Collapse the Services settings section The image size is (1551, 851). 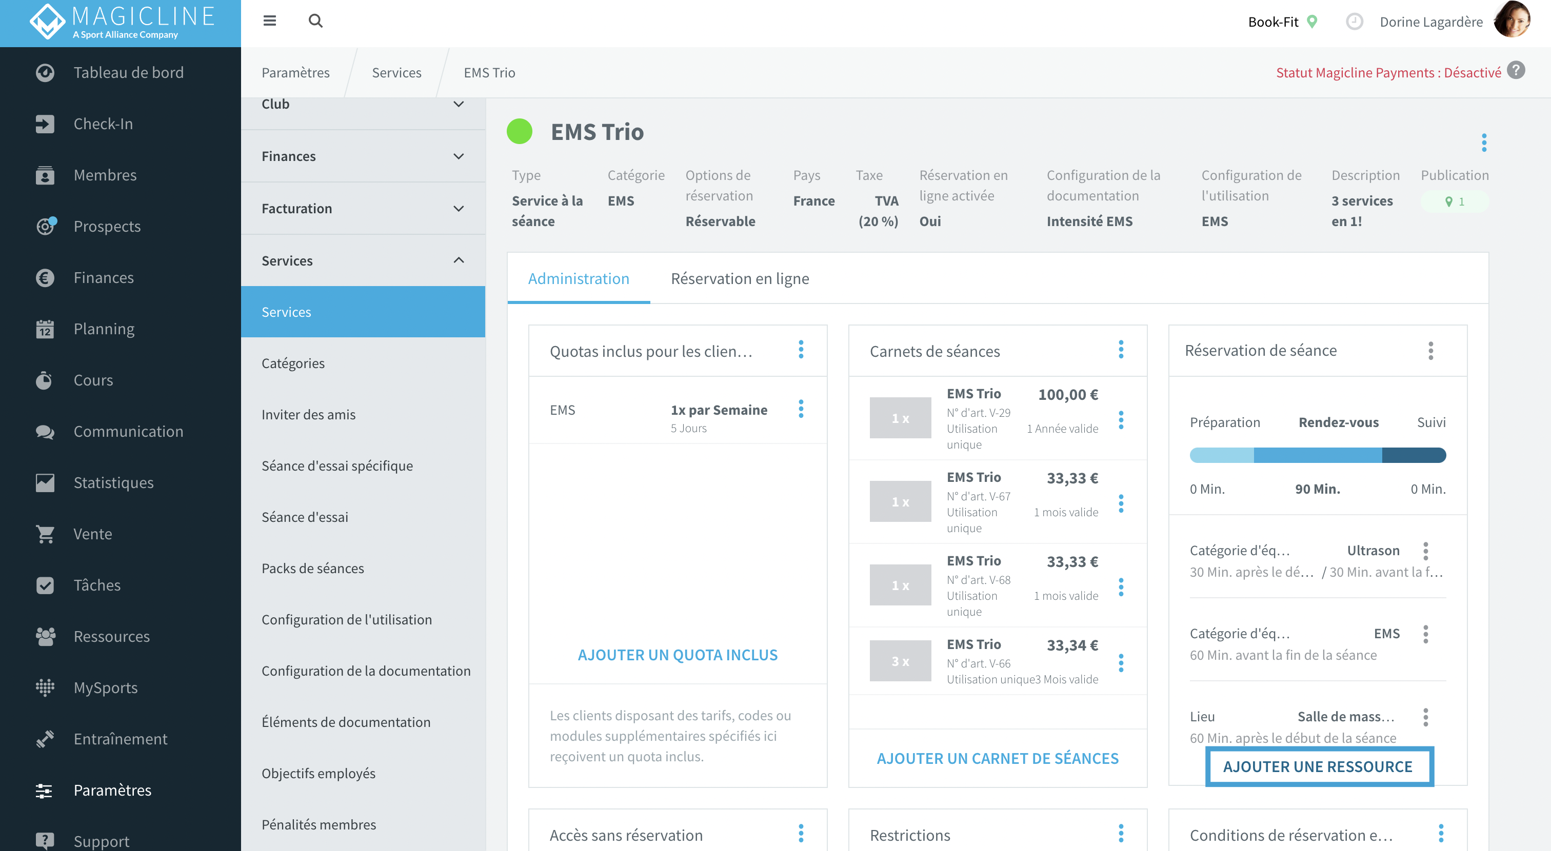click(363, 260)
